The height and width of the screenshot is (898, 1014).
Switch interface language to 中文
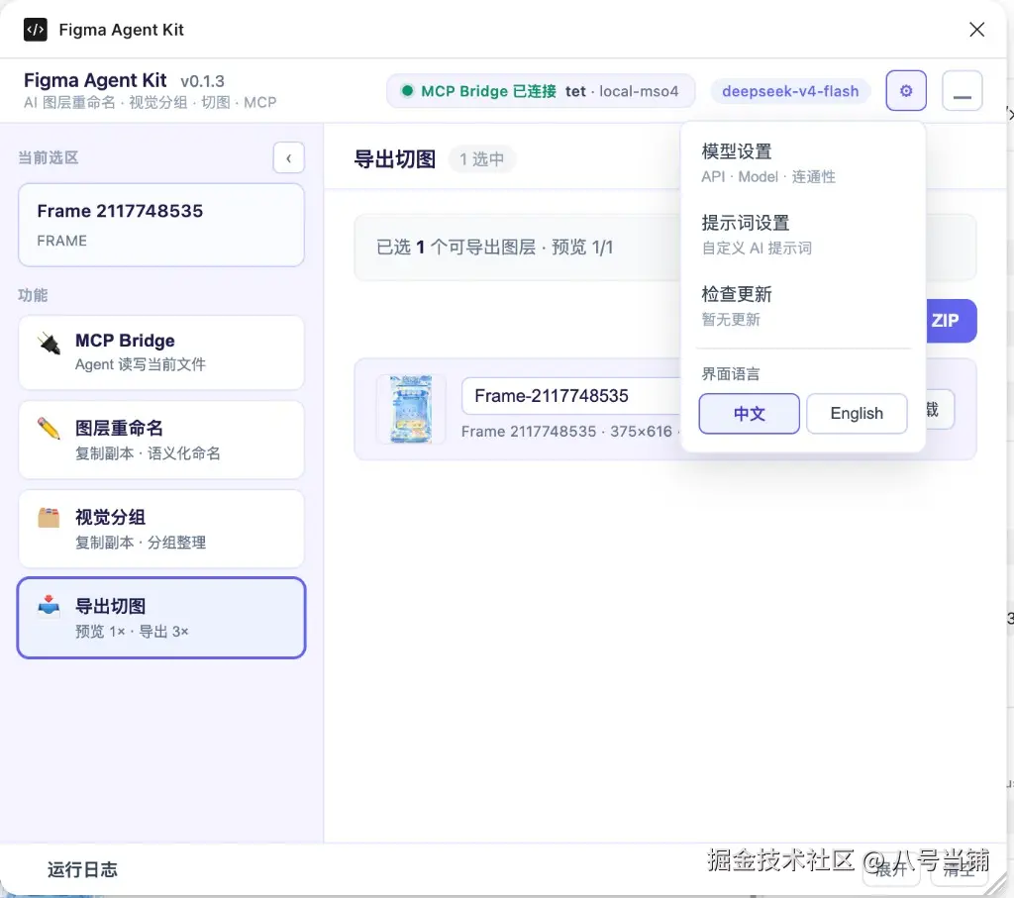[x=749, y=413]
